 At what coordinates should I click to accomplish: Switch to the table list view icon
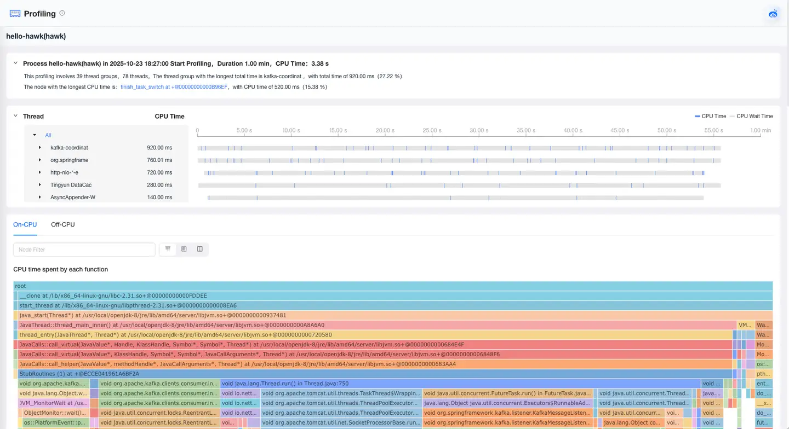pos(184,249)
